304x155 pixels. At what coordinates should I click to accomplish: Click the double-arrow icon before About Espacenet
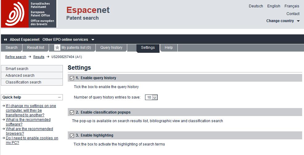6,40
